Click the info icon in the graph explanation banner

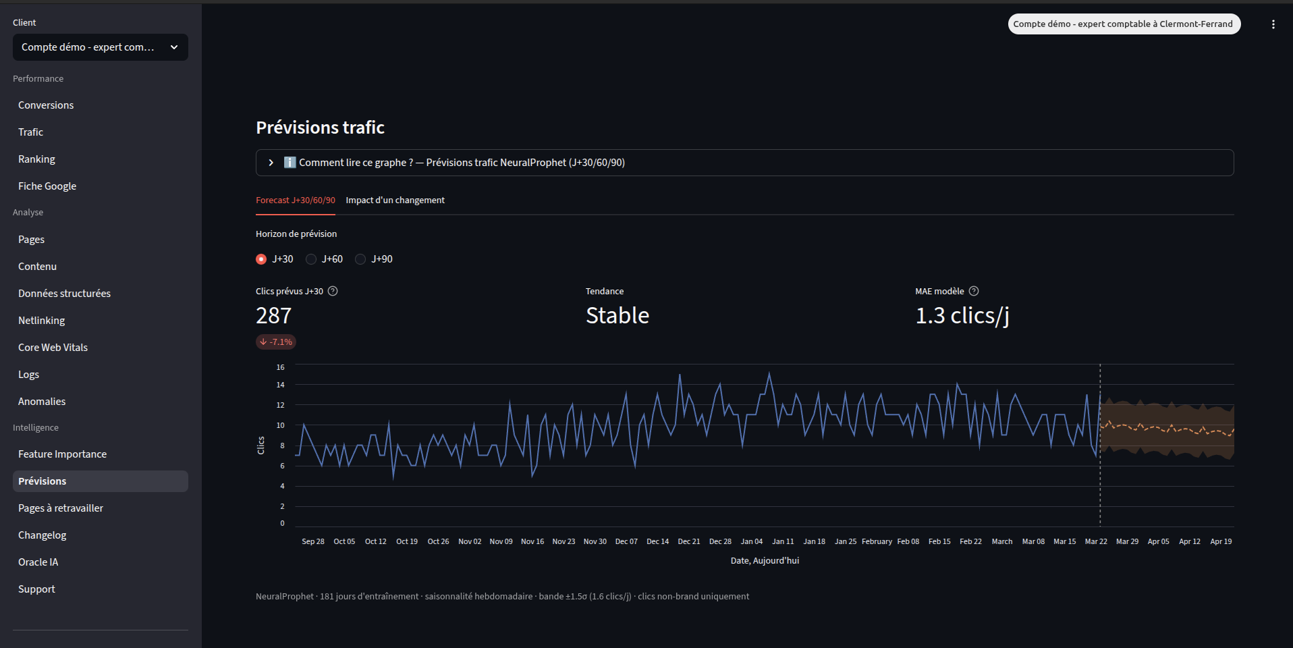(x=290, y=162)
